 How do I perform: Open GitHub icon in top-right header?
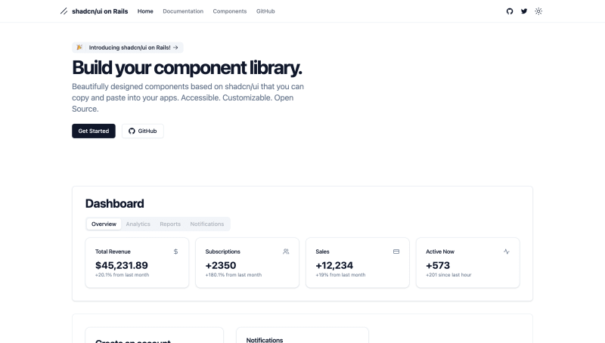point(510,11)
